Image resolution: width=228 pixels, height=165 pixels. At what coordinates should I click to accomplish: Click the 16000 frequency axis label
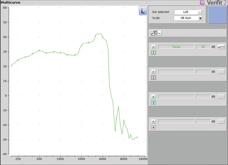coord(143,159)
